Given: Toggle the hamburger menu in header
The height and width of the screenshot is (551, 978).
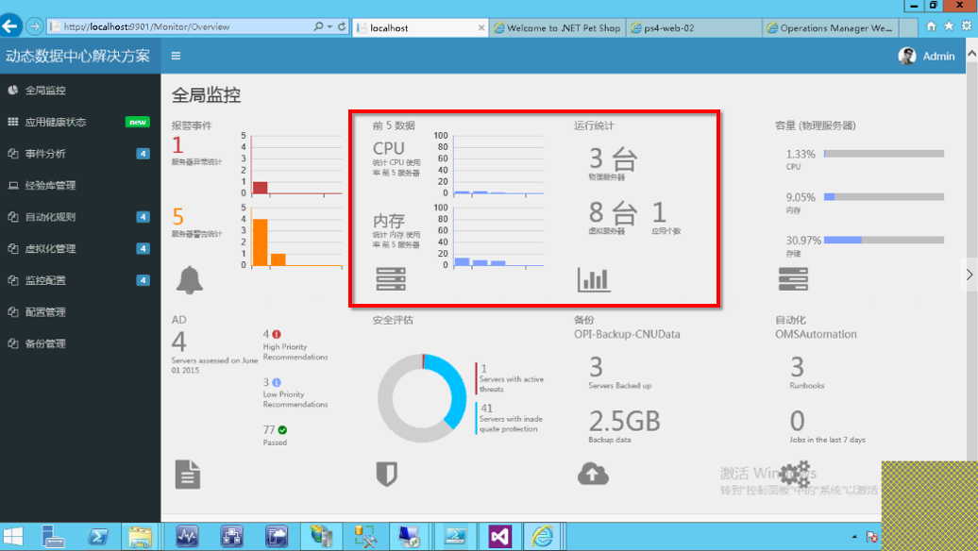Looking at the screenshot, I should 176,57.
